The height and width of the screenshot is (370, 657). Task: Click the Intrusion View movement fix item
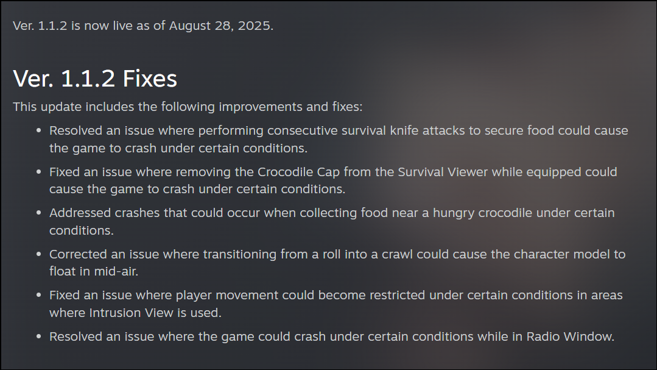[336, 304]
